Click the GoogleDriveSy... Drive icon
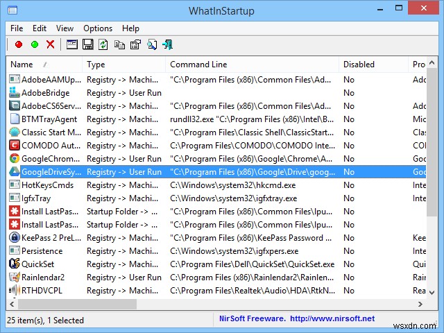The image size is (444, 333). [14, 171]
